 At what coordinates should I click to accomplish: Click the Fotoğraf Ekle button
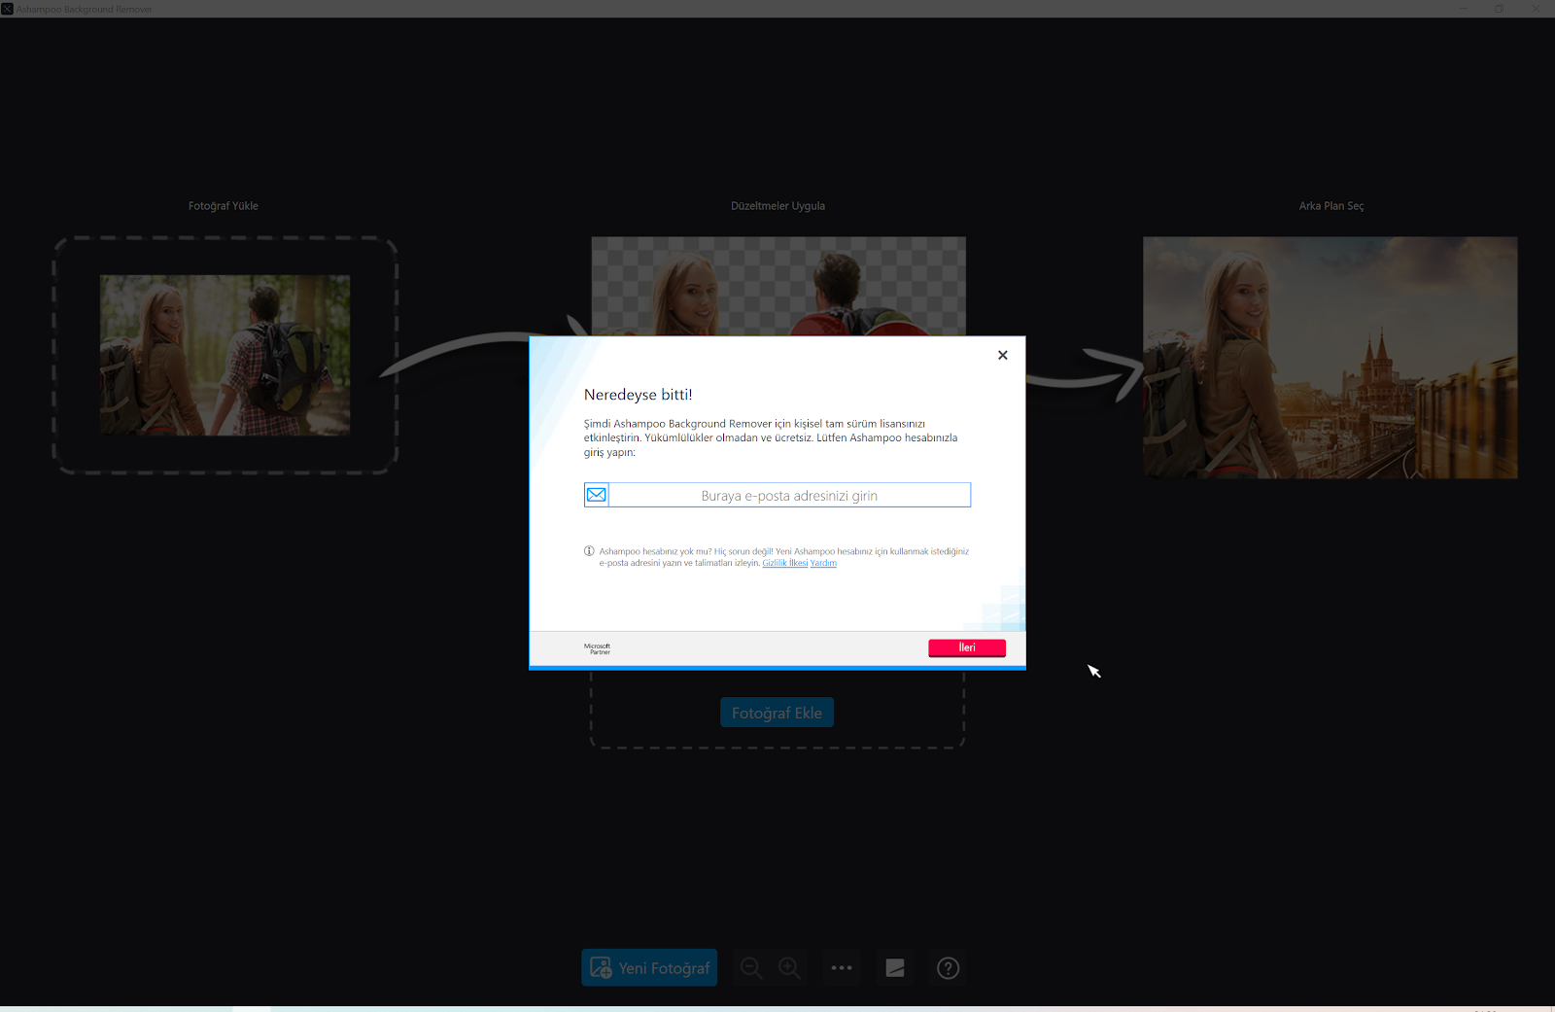[x=777, y=713]
